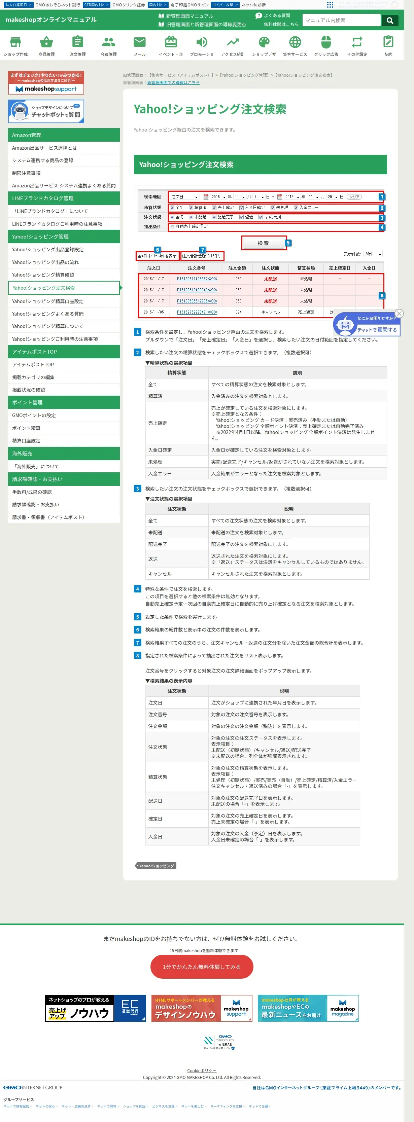
Task: Select 「LINEブランドカタログ」について sidebar item
Action: click(x=64, y=211)
